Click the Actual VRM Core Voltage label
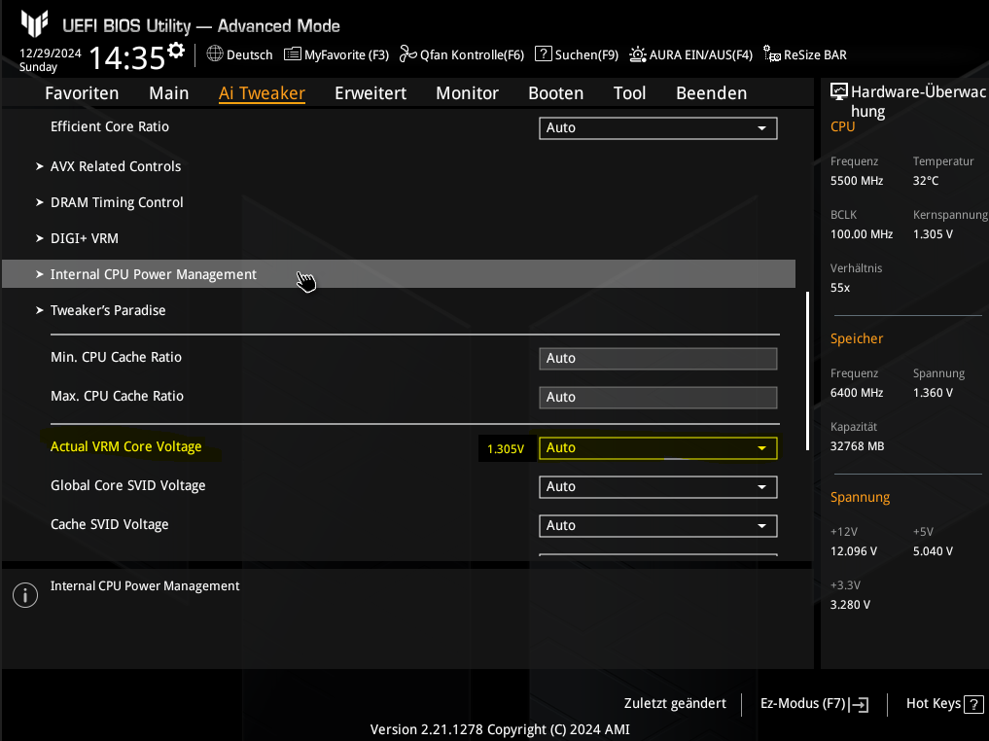Viewport: 989px width, 741px height. tap(126, 446)
